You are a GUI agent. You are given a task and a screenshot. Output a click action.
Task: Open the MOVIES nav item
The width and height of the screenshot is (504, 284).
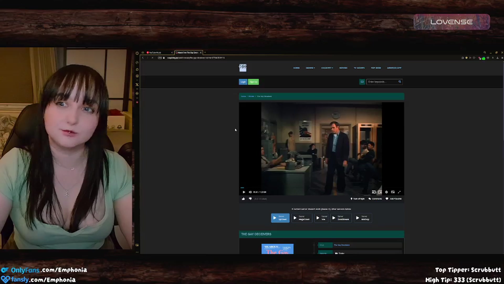(x=343, y=68)
